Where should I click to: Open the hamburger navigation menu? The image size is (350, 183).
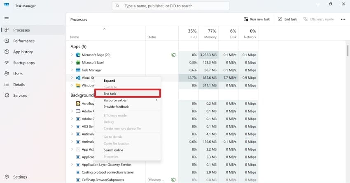tap(7, 19)
